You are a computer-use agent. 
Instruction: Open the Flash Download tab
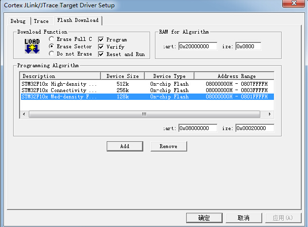point(78,20)
